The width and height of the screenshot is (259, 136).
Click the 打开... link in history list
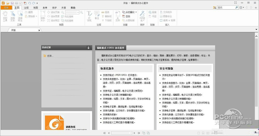coord(50,56)
